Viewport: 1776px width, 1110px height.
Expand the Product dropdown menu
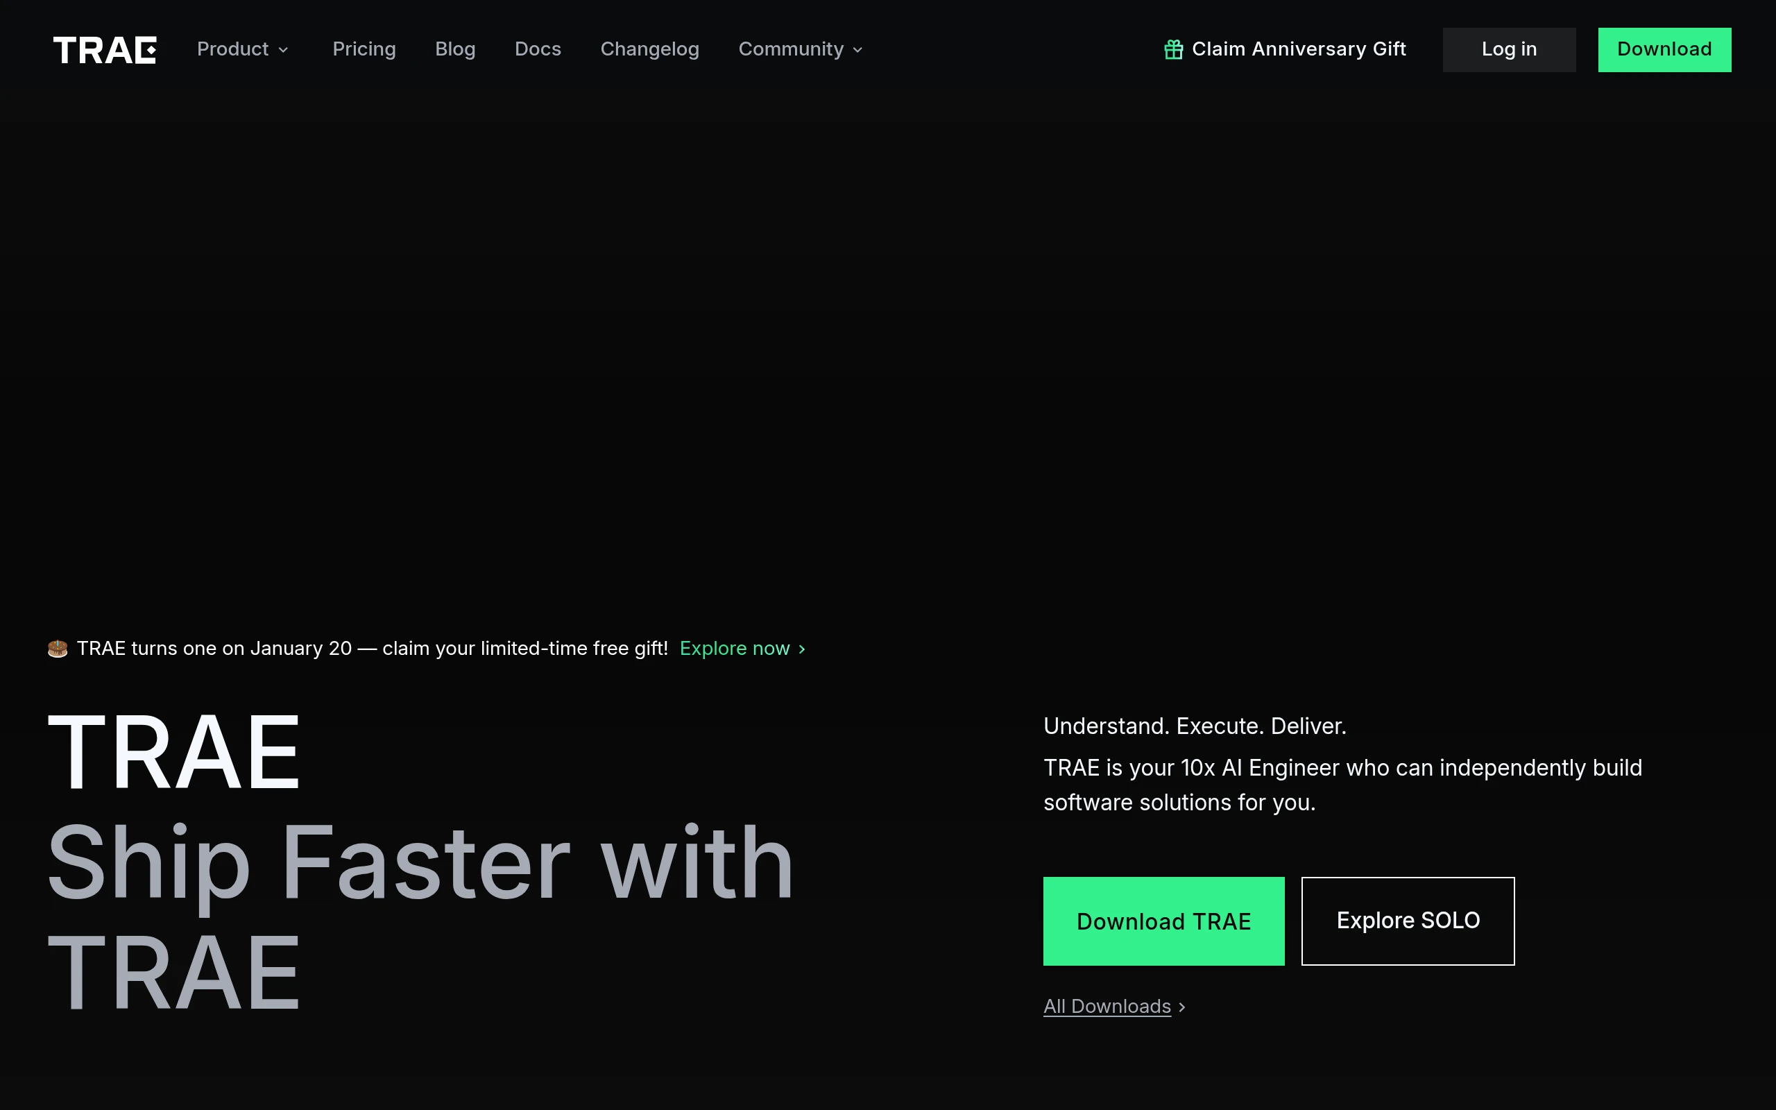pyautogui.click(x=232, y=49)
